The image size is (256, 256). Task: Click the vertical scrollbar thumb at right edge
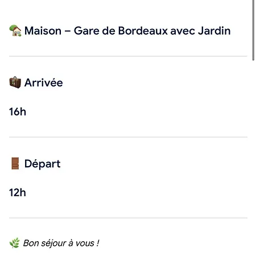coord(253,30)
